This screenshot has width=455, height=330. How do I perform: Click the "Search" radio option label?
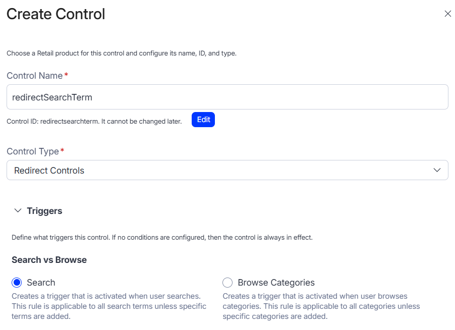tap(41, 283)
